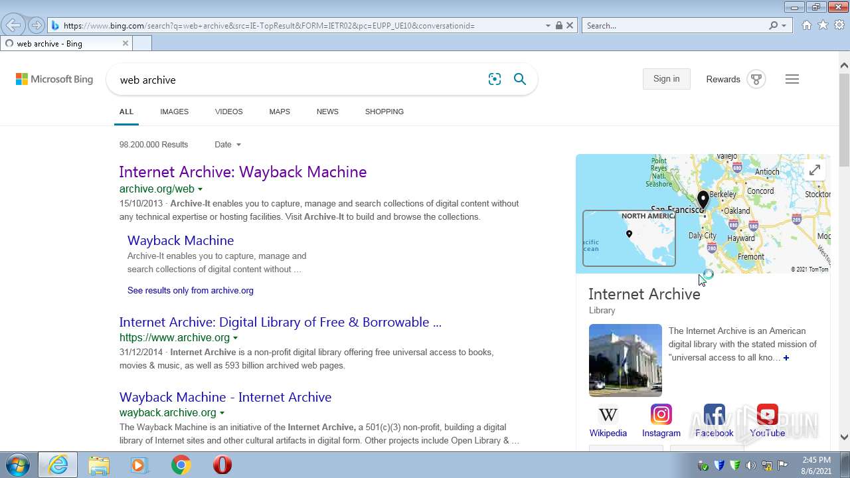Click the 'Internet Archive' panel heading

[644, 294]
